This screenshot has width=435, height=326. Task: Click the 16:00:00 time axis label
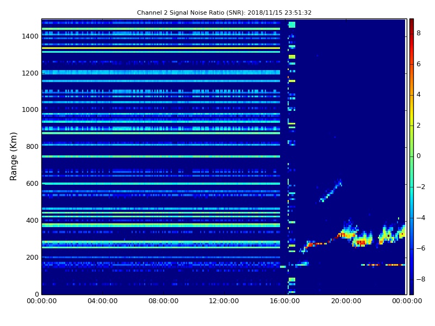[285, 301]
